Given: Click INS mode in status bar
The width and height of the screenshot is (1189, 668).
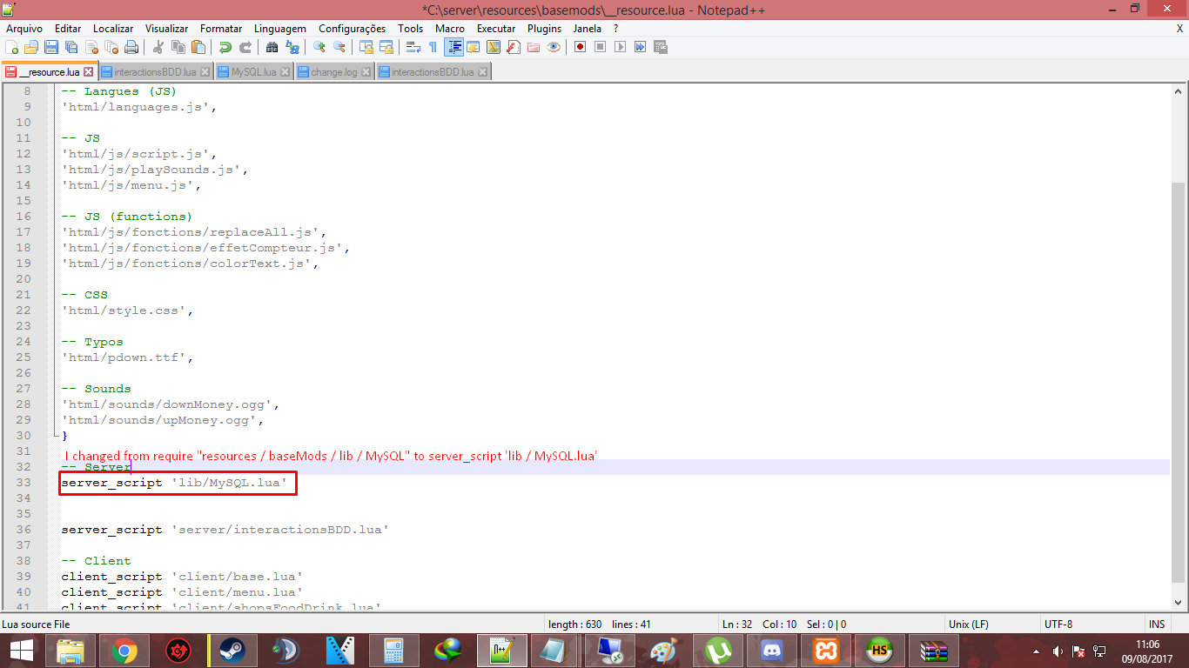Looking at the screenshot, I should [x=1157, y=625].
